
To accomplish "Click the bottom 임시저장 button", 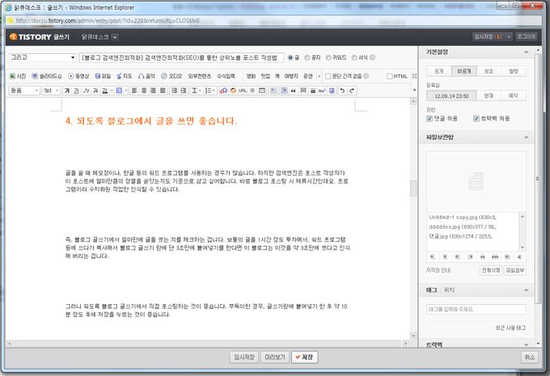I will (244, 357).
